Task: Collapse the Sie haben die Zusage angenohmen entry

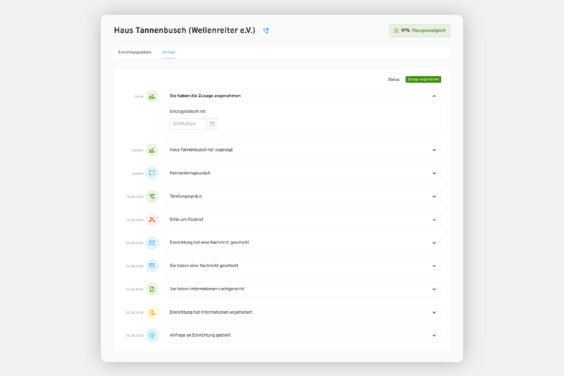Action: tap(434, 96)
